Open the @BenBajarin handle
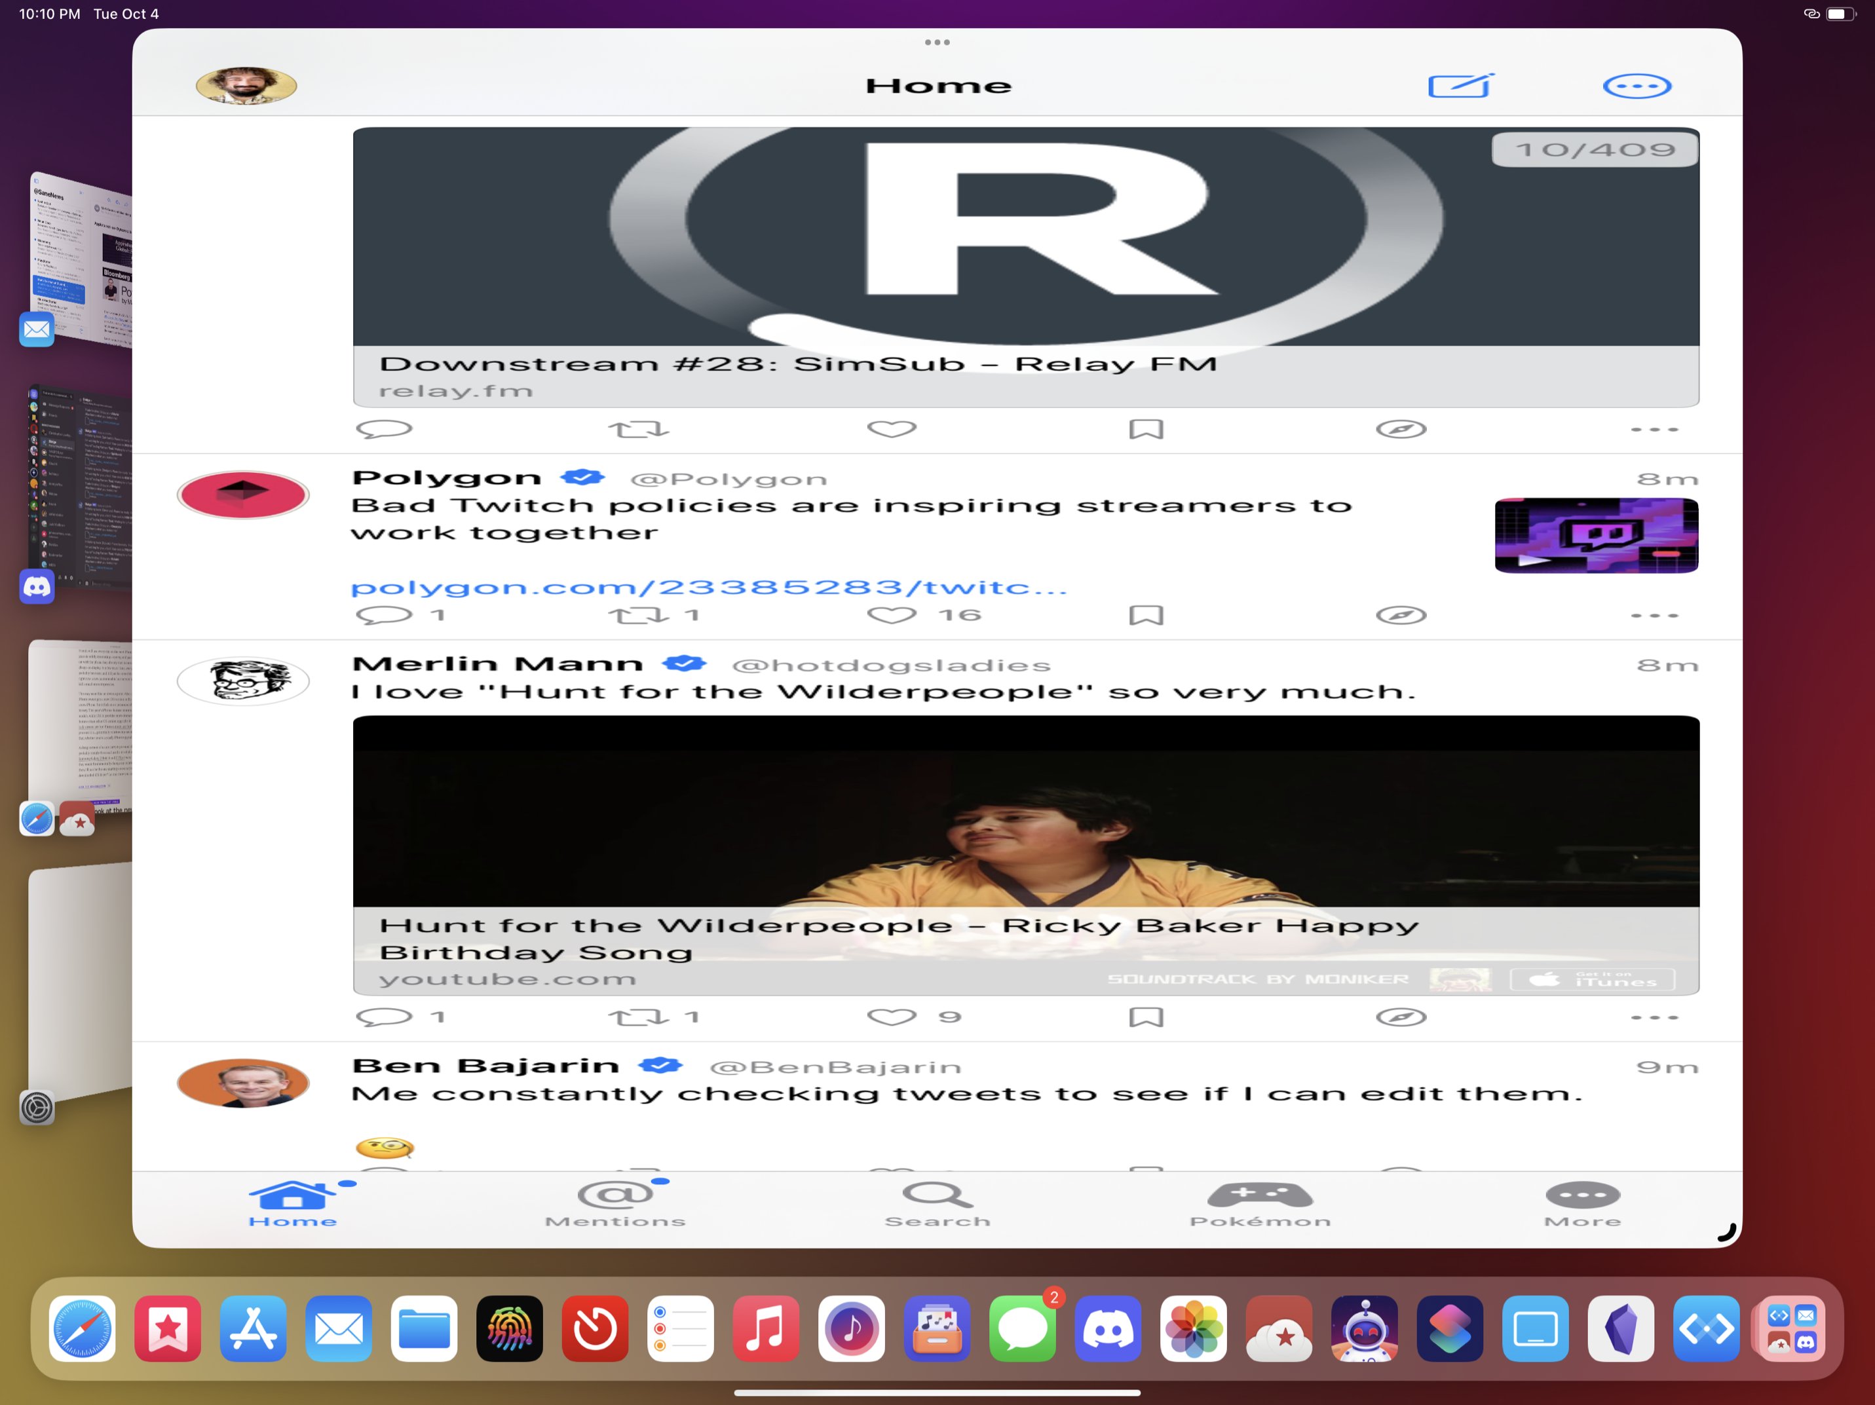 [x=835, y=1068]
